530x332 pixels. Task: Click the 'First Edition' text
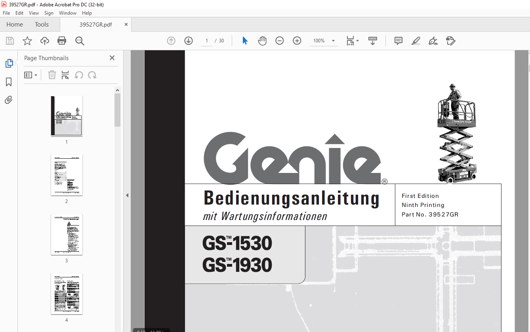[x=420, y=195]
